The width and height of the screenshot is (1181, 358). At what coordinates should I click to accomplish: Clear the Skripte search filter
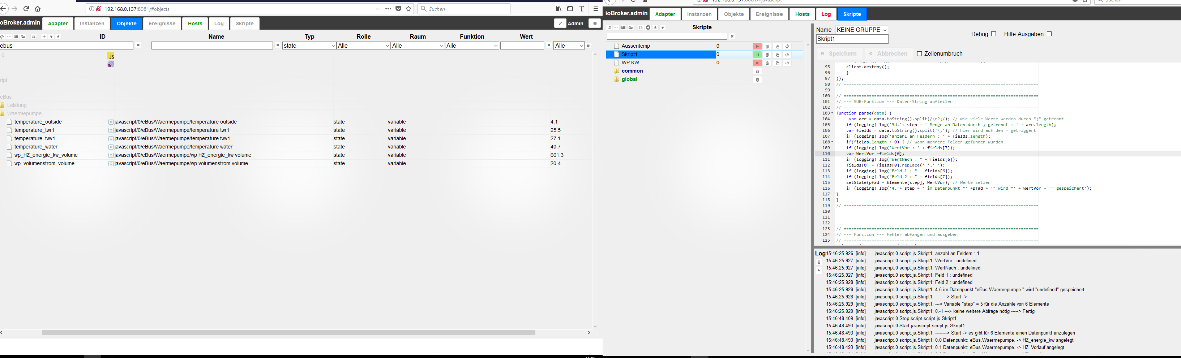pos(732,36)
